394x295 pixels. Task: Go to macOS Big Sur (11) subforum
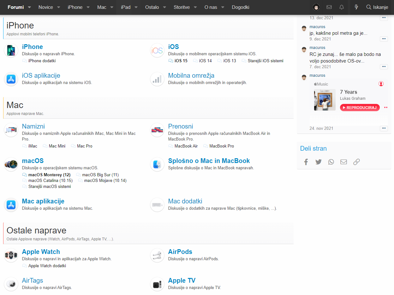coord(100,175)
